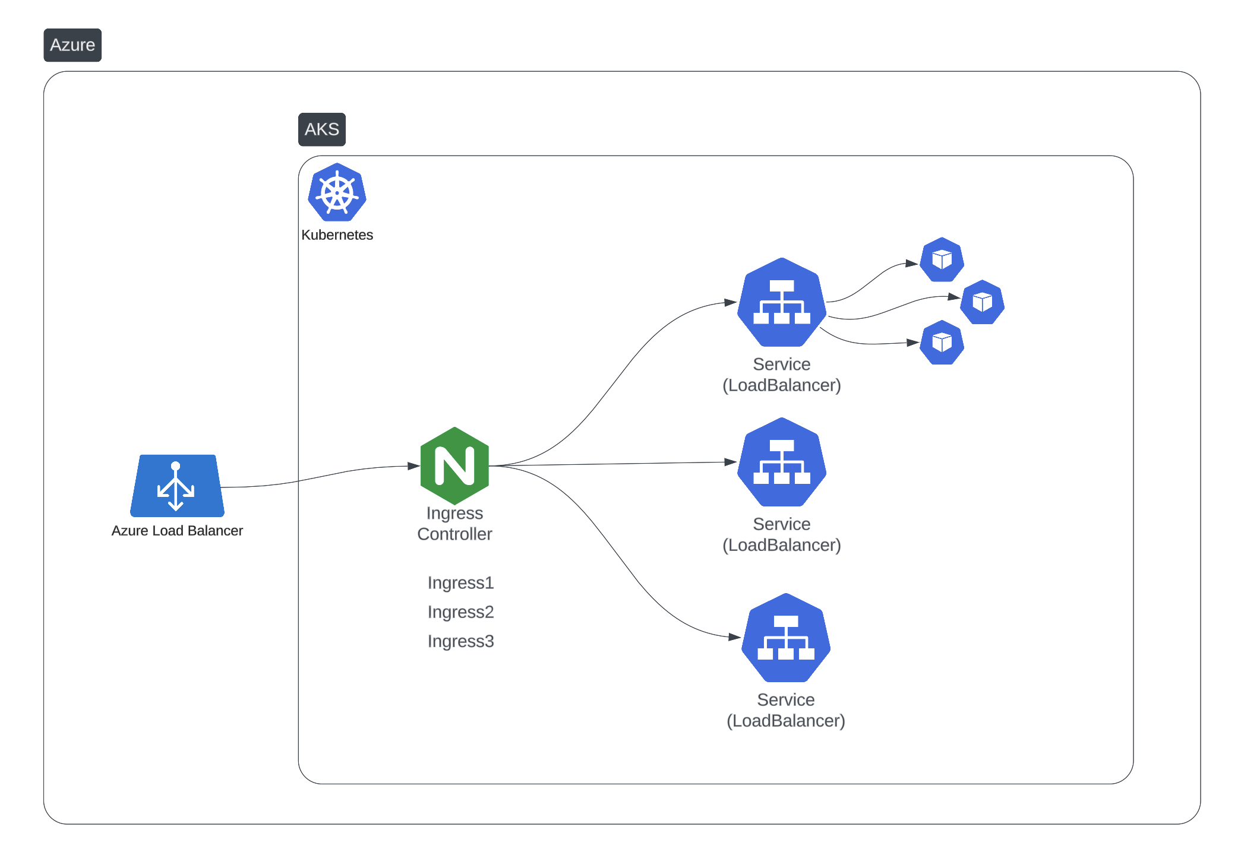Click the bottom Service (LoadBalancer) caption

(786, 710)
